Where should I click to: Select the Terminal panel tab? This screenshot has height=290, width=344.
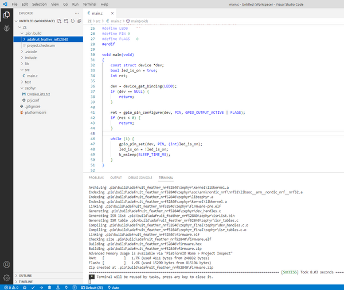[x=166, y=177]
